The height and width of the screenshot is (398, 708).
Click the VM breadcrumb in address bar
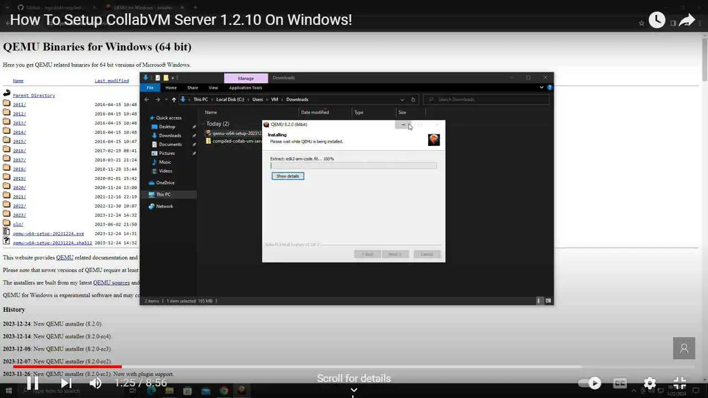click(x=275, y=99)
